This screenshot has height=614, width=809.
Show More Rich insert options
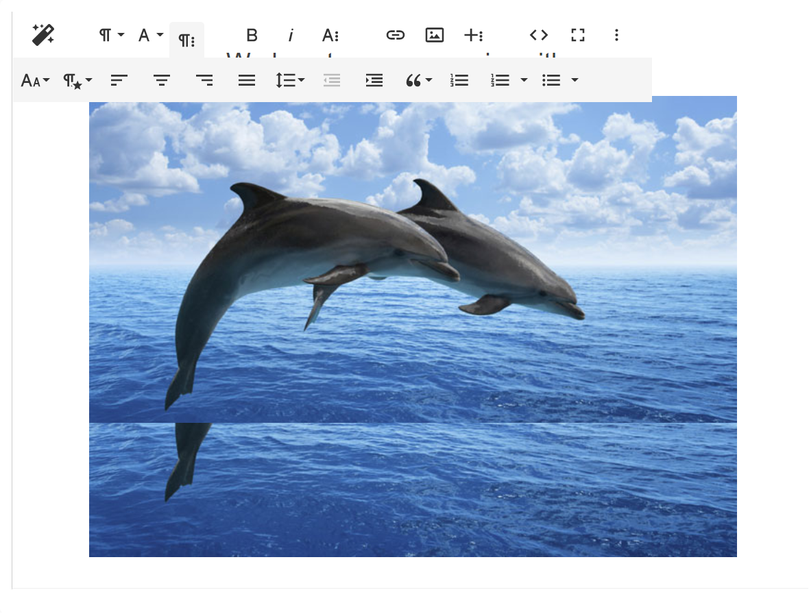[x=474, y=35]
